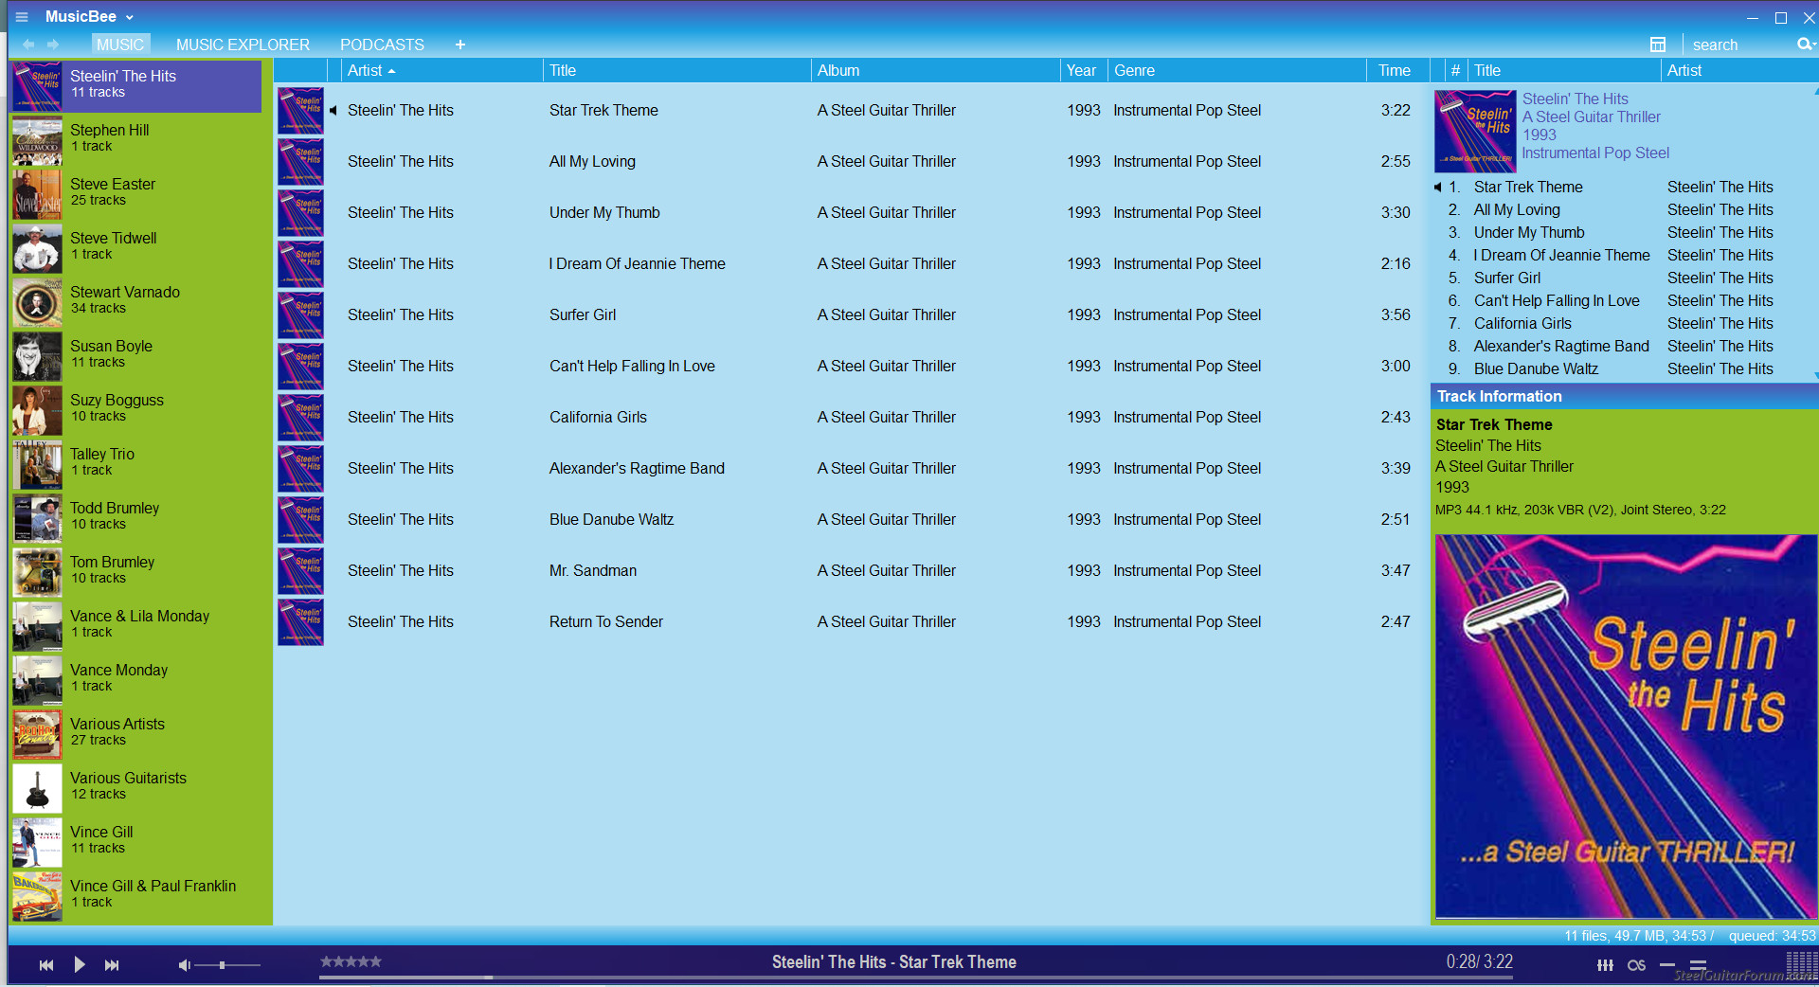Select Susan Boyle artist entry
The image size is (1819, 987).
point(137,356)
